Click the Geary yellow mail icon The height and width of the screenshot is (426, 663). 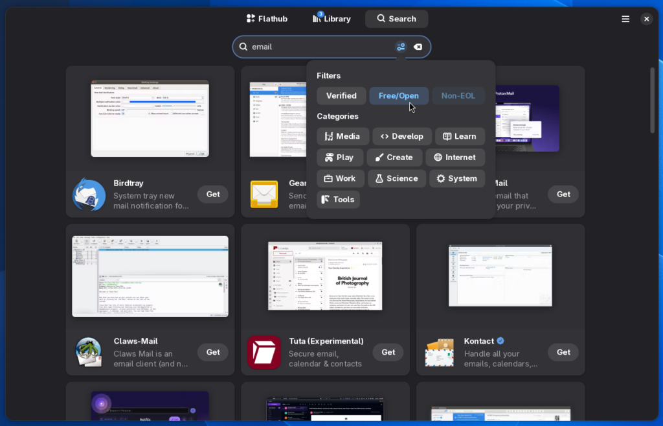coord(264,194)
